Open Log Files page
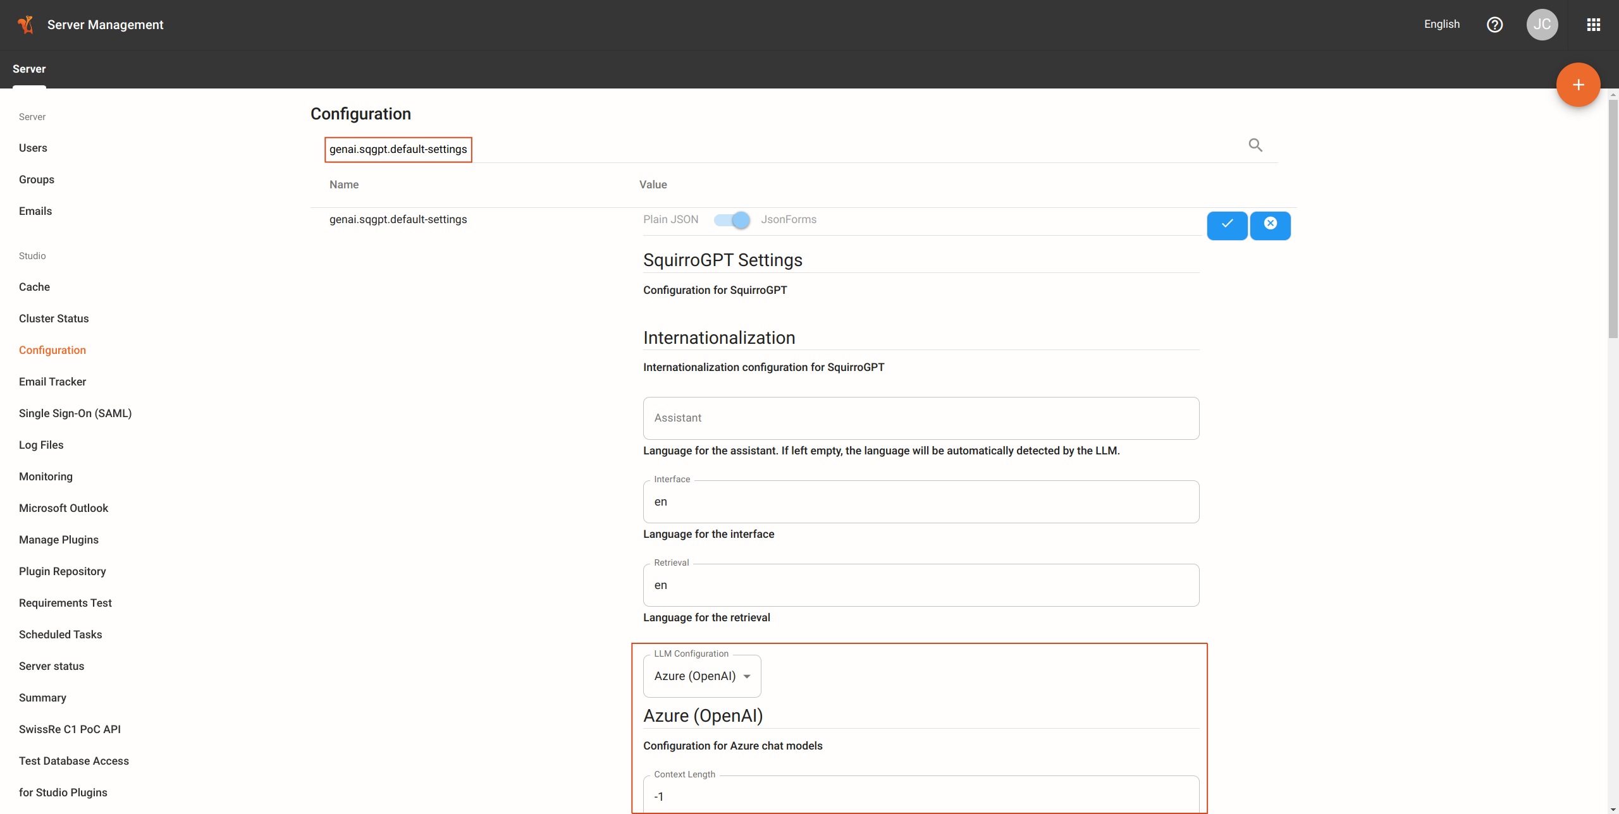This screenshot has width=1619, height=814. pos(41,445)
